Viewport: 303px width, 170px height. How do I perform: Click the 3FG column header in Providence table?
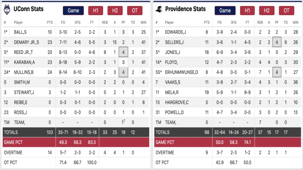pyautogui.click(x=233, y=23)
